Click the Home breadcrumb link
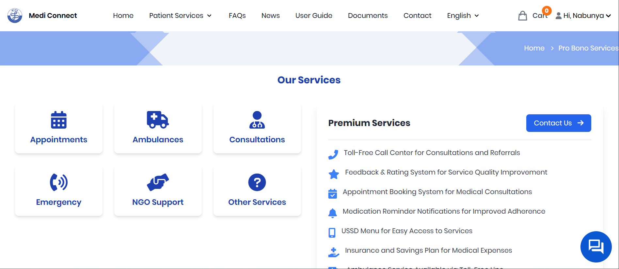The height and width of the screenshot is (269, 619). [x=534, y=48]
